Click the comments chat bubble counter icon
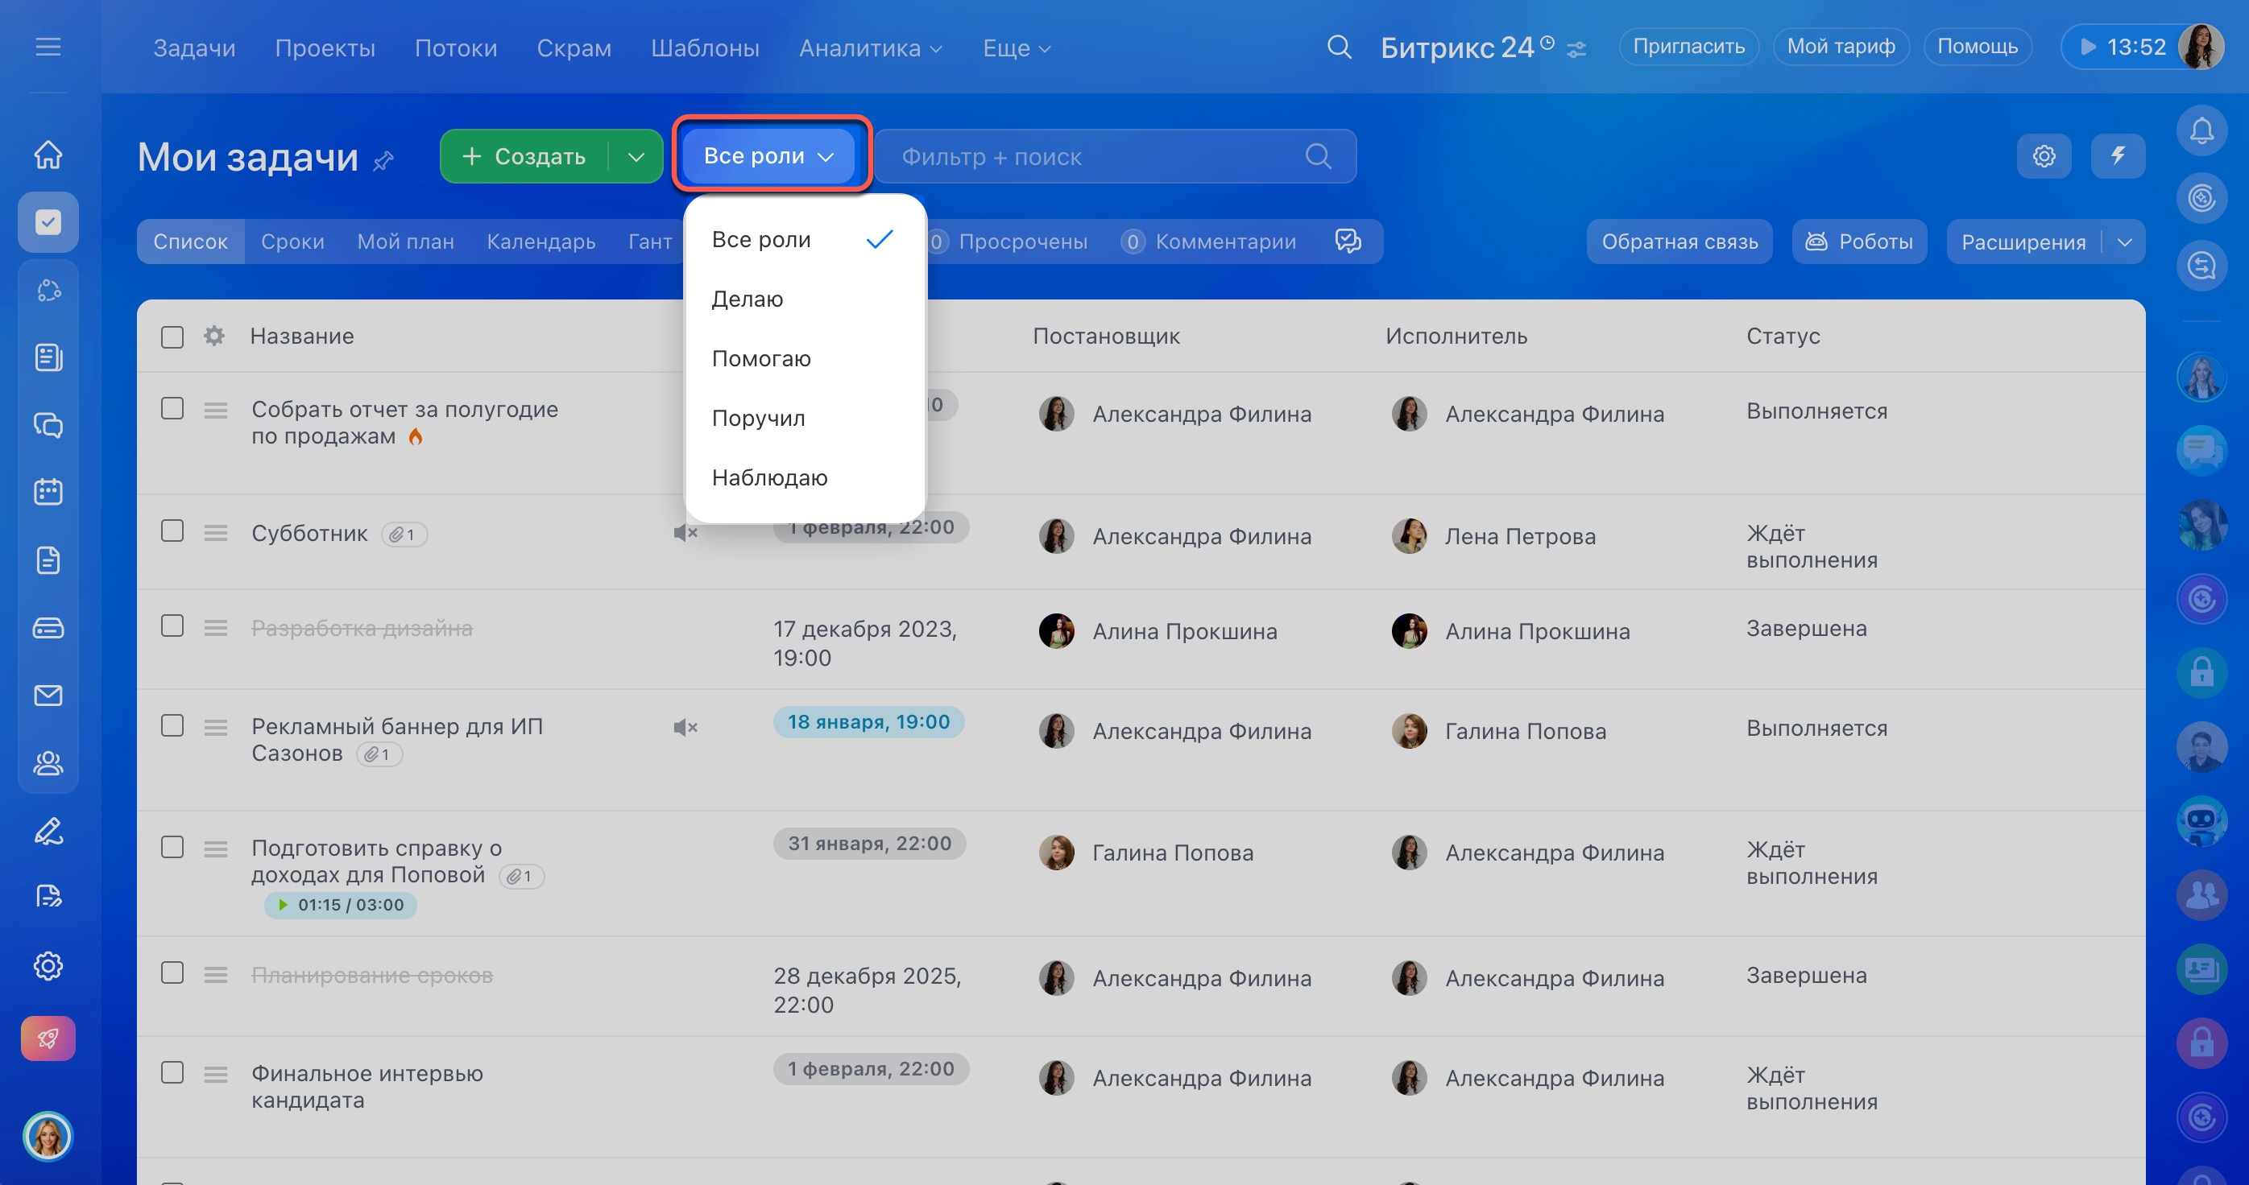 click(x=1347, y=242)
